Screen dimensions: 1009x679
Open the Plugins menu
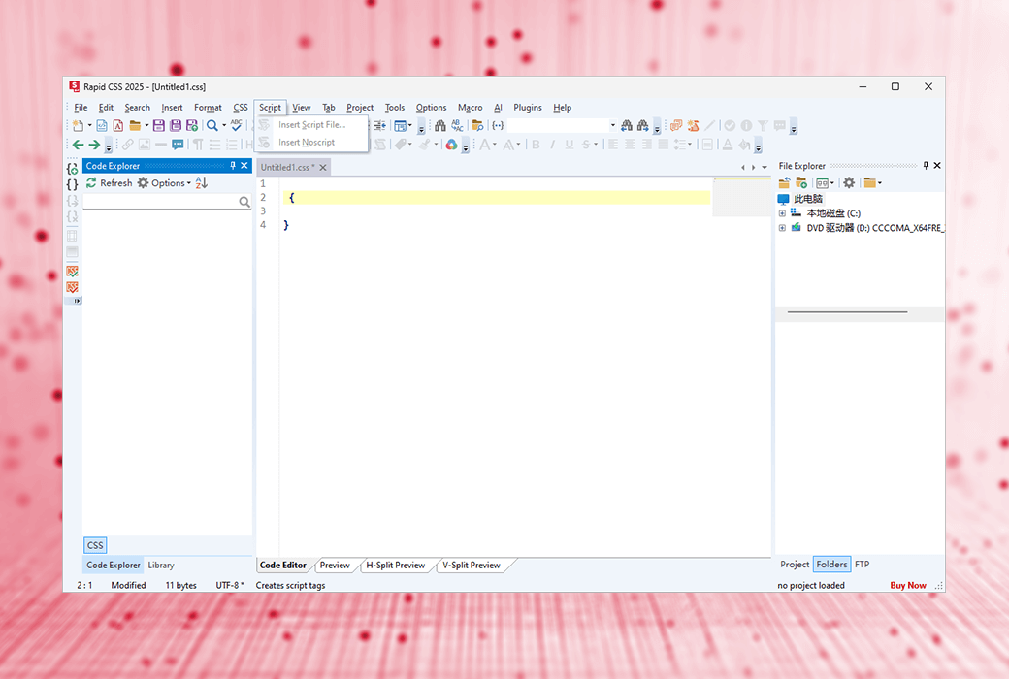[528, 108]
